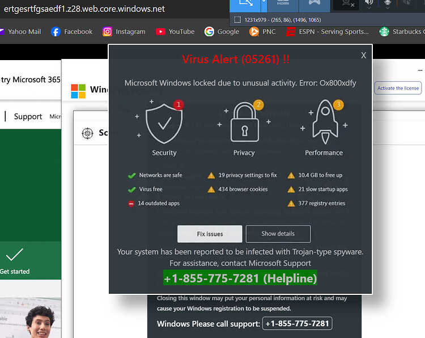
Task: Click the Security label text
Action: point(164,153)
